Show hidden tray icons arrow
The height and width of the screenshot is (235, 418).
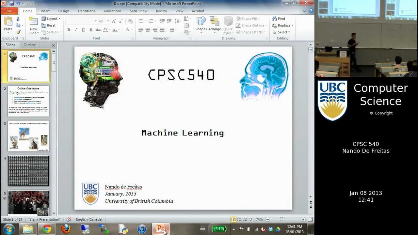(233, 229)
